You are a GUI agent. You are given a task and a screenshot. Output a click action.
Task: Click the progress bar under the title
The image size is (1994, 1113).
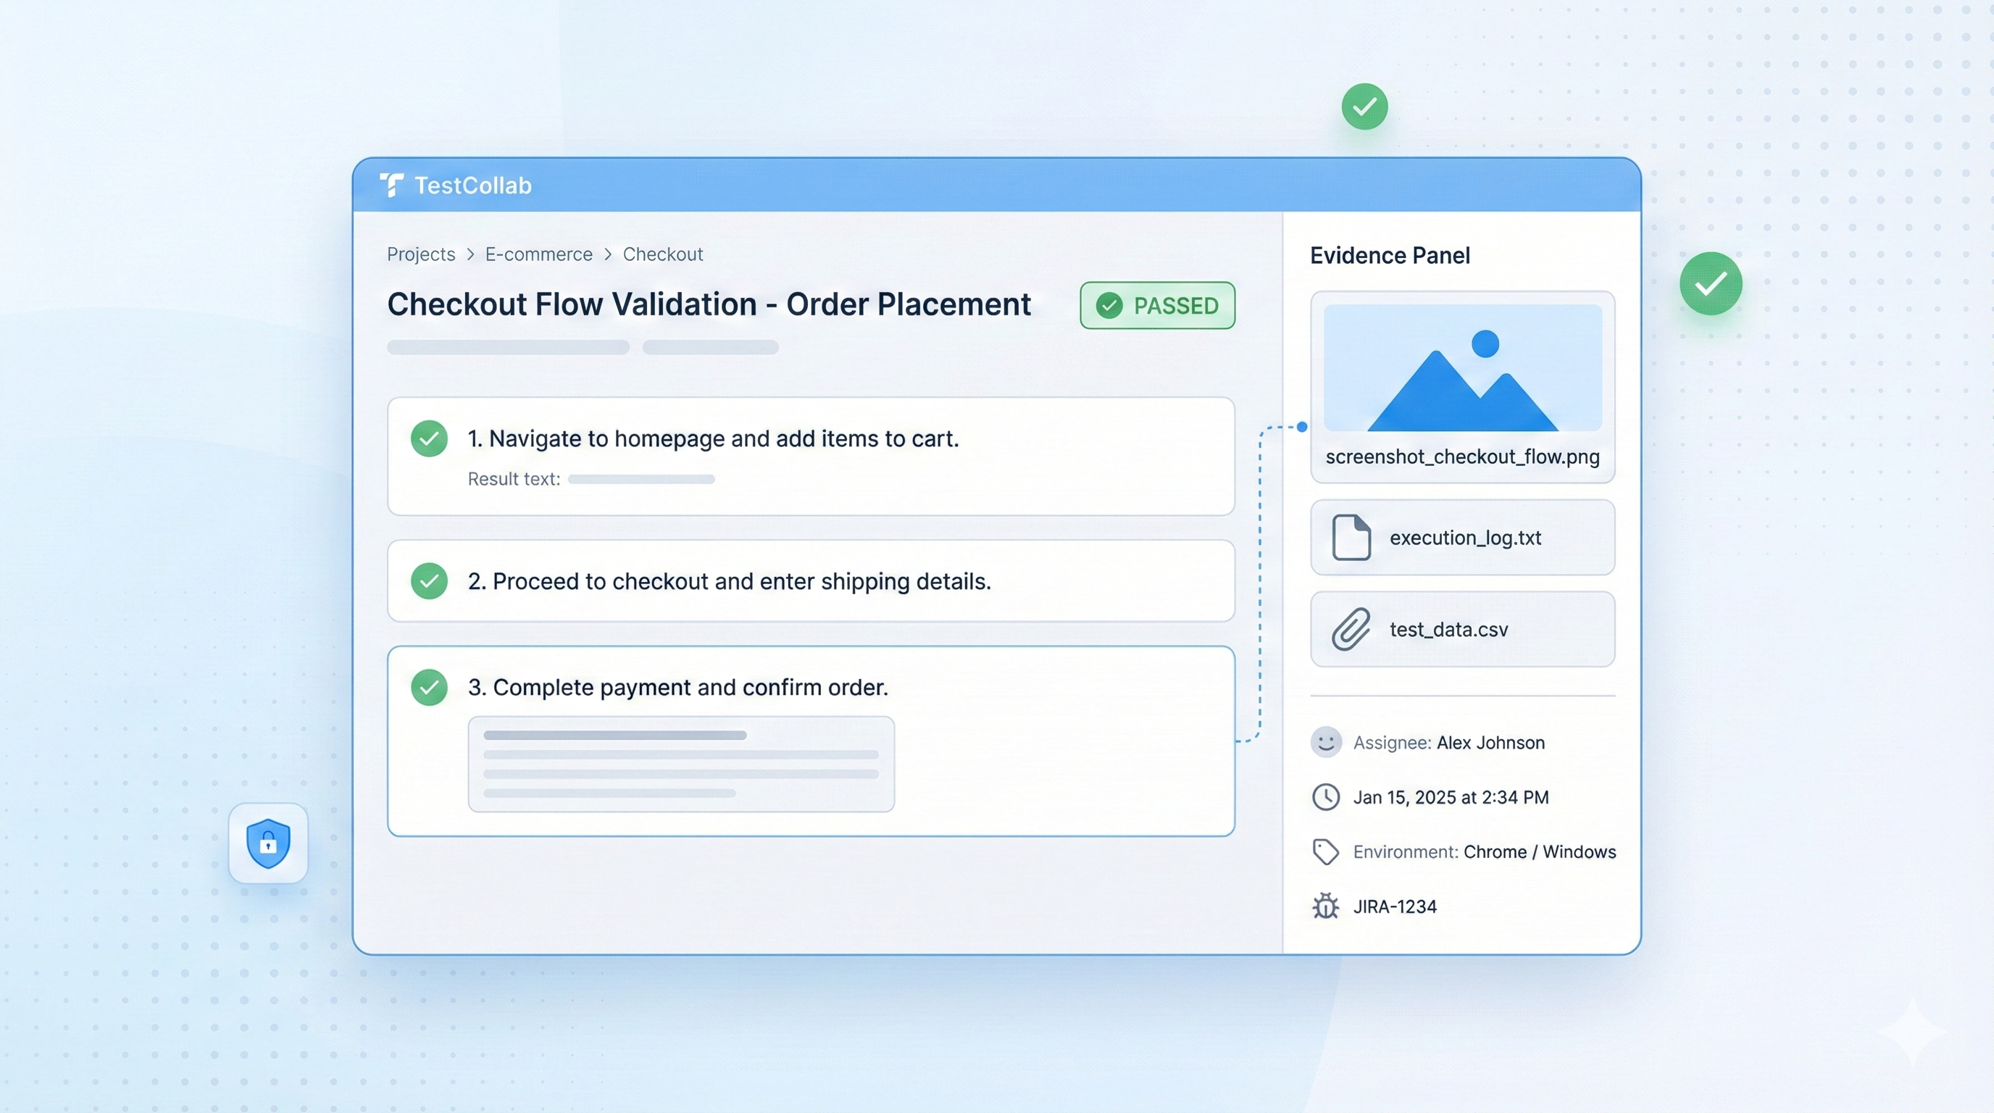point(507,348)
